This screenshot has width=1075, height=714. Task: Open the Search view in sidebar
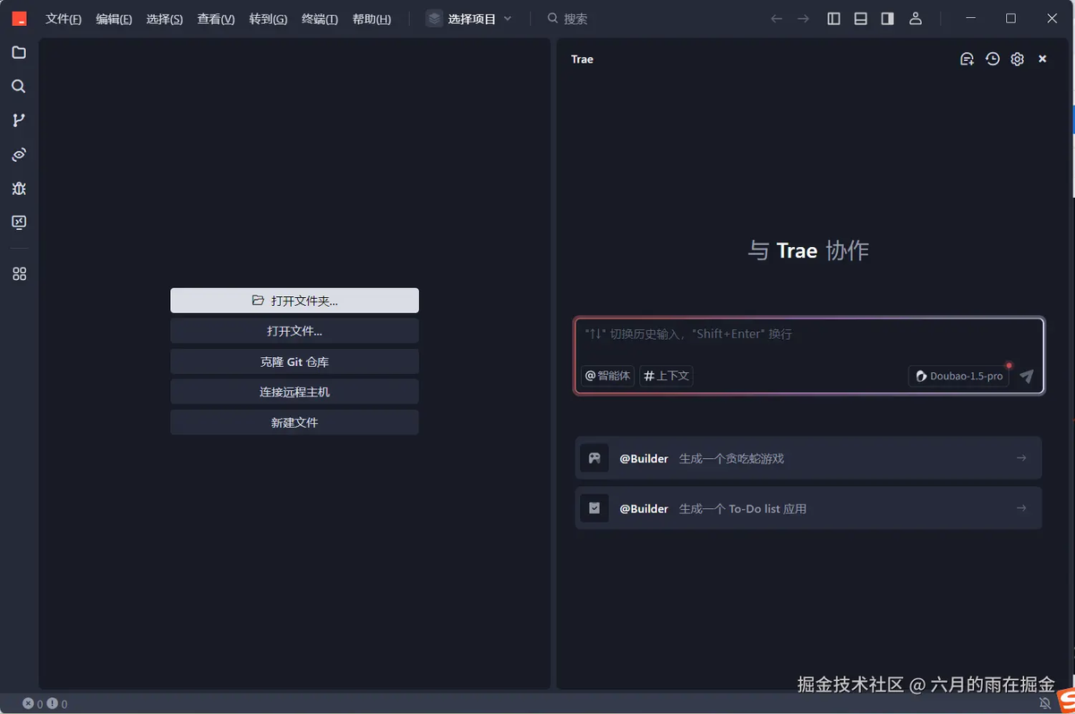19,87
